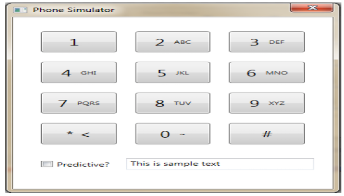Tap the 6 MNO key

267,73
